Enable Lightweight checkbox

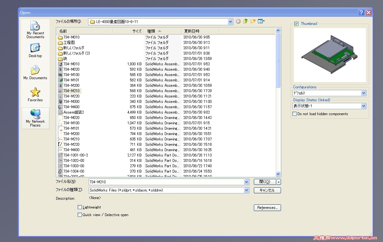tap(80, 207)
